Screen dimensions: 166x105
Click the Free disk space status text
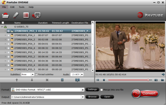point(16,103)
